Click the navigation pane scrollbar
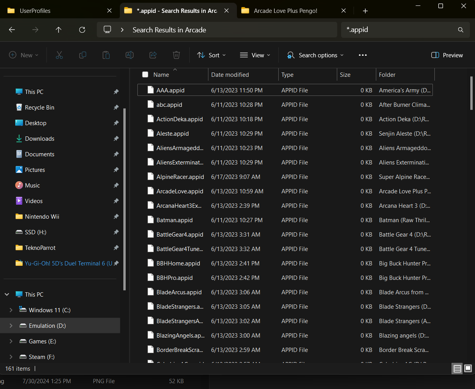Image resolution: width=475 pixels, height=389 pixels. [x=125, y=199]
